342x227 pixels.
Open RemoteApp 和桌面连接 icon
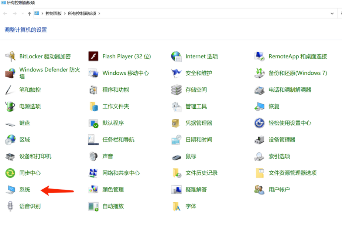click(x=259, y=56)
